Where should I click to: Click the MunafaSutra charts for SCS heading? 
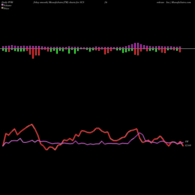(58, 2)
